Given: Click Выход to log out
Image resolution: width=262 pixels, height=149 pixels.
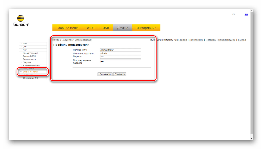Looking at the screenshot, I should coord(242,40).
